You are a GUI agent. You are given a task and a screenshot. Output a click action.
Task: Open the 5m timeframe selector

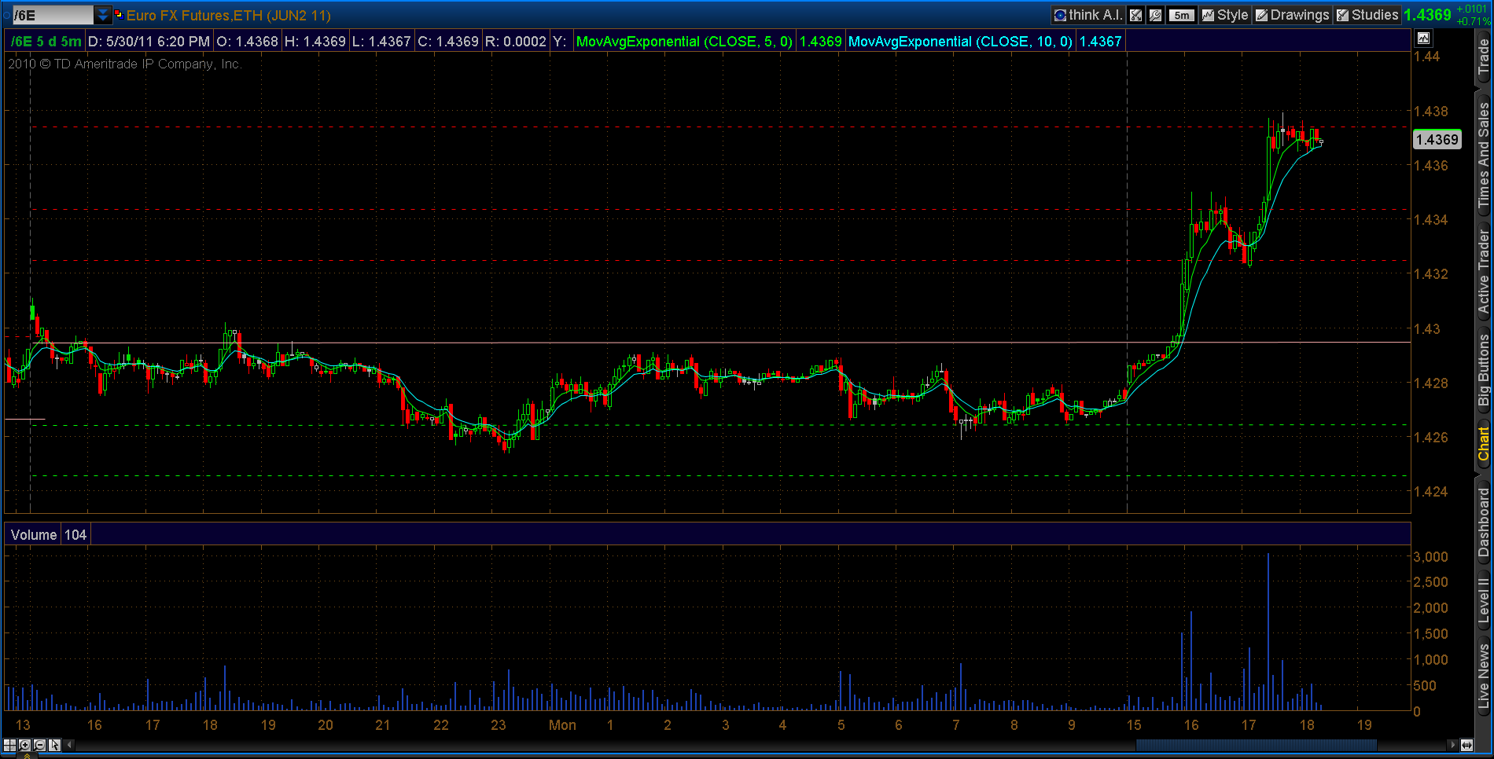[x=1182, y=15]
